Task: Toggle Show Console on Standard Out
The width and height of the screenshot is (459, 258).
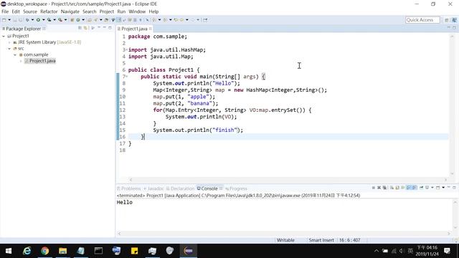Action: point(409,188)
